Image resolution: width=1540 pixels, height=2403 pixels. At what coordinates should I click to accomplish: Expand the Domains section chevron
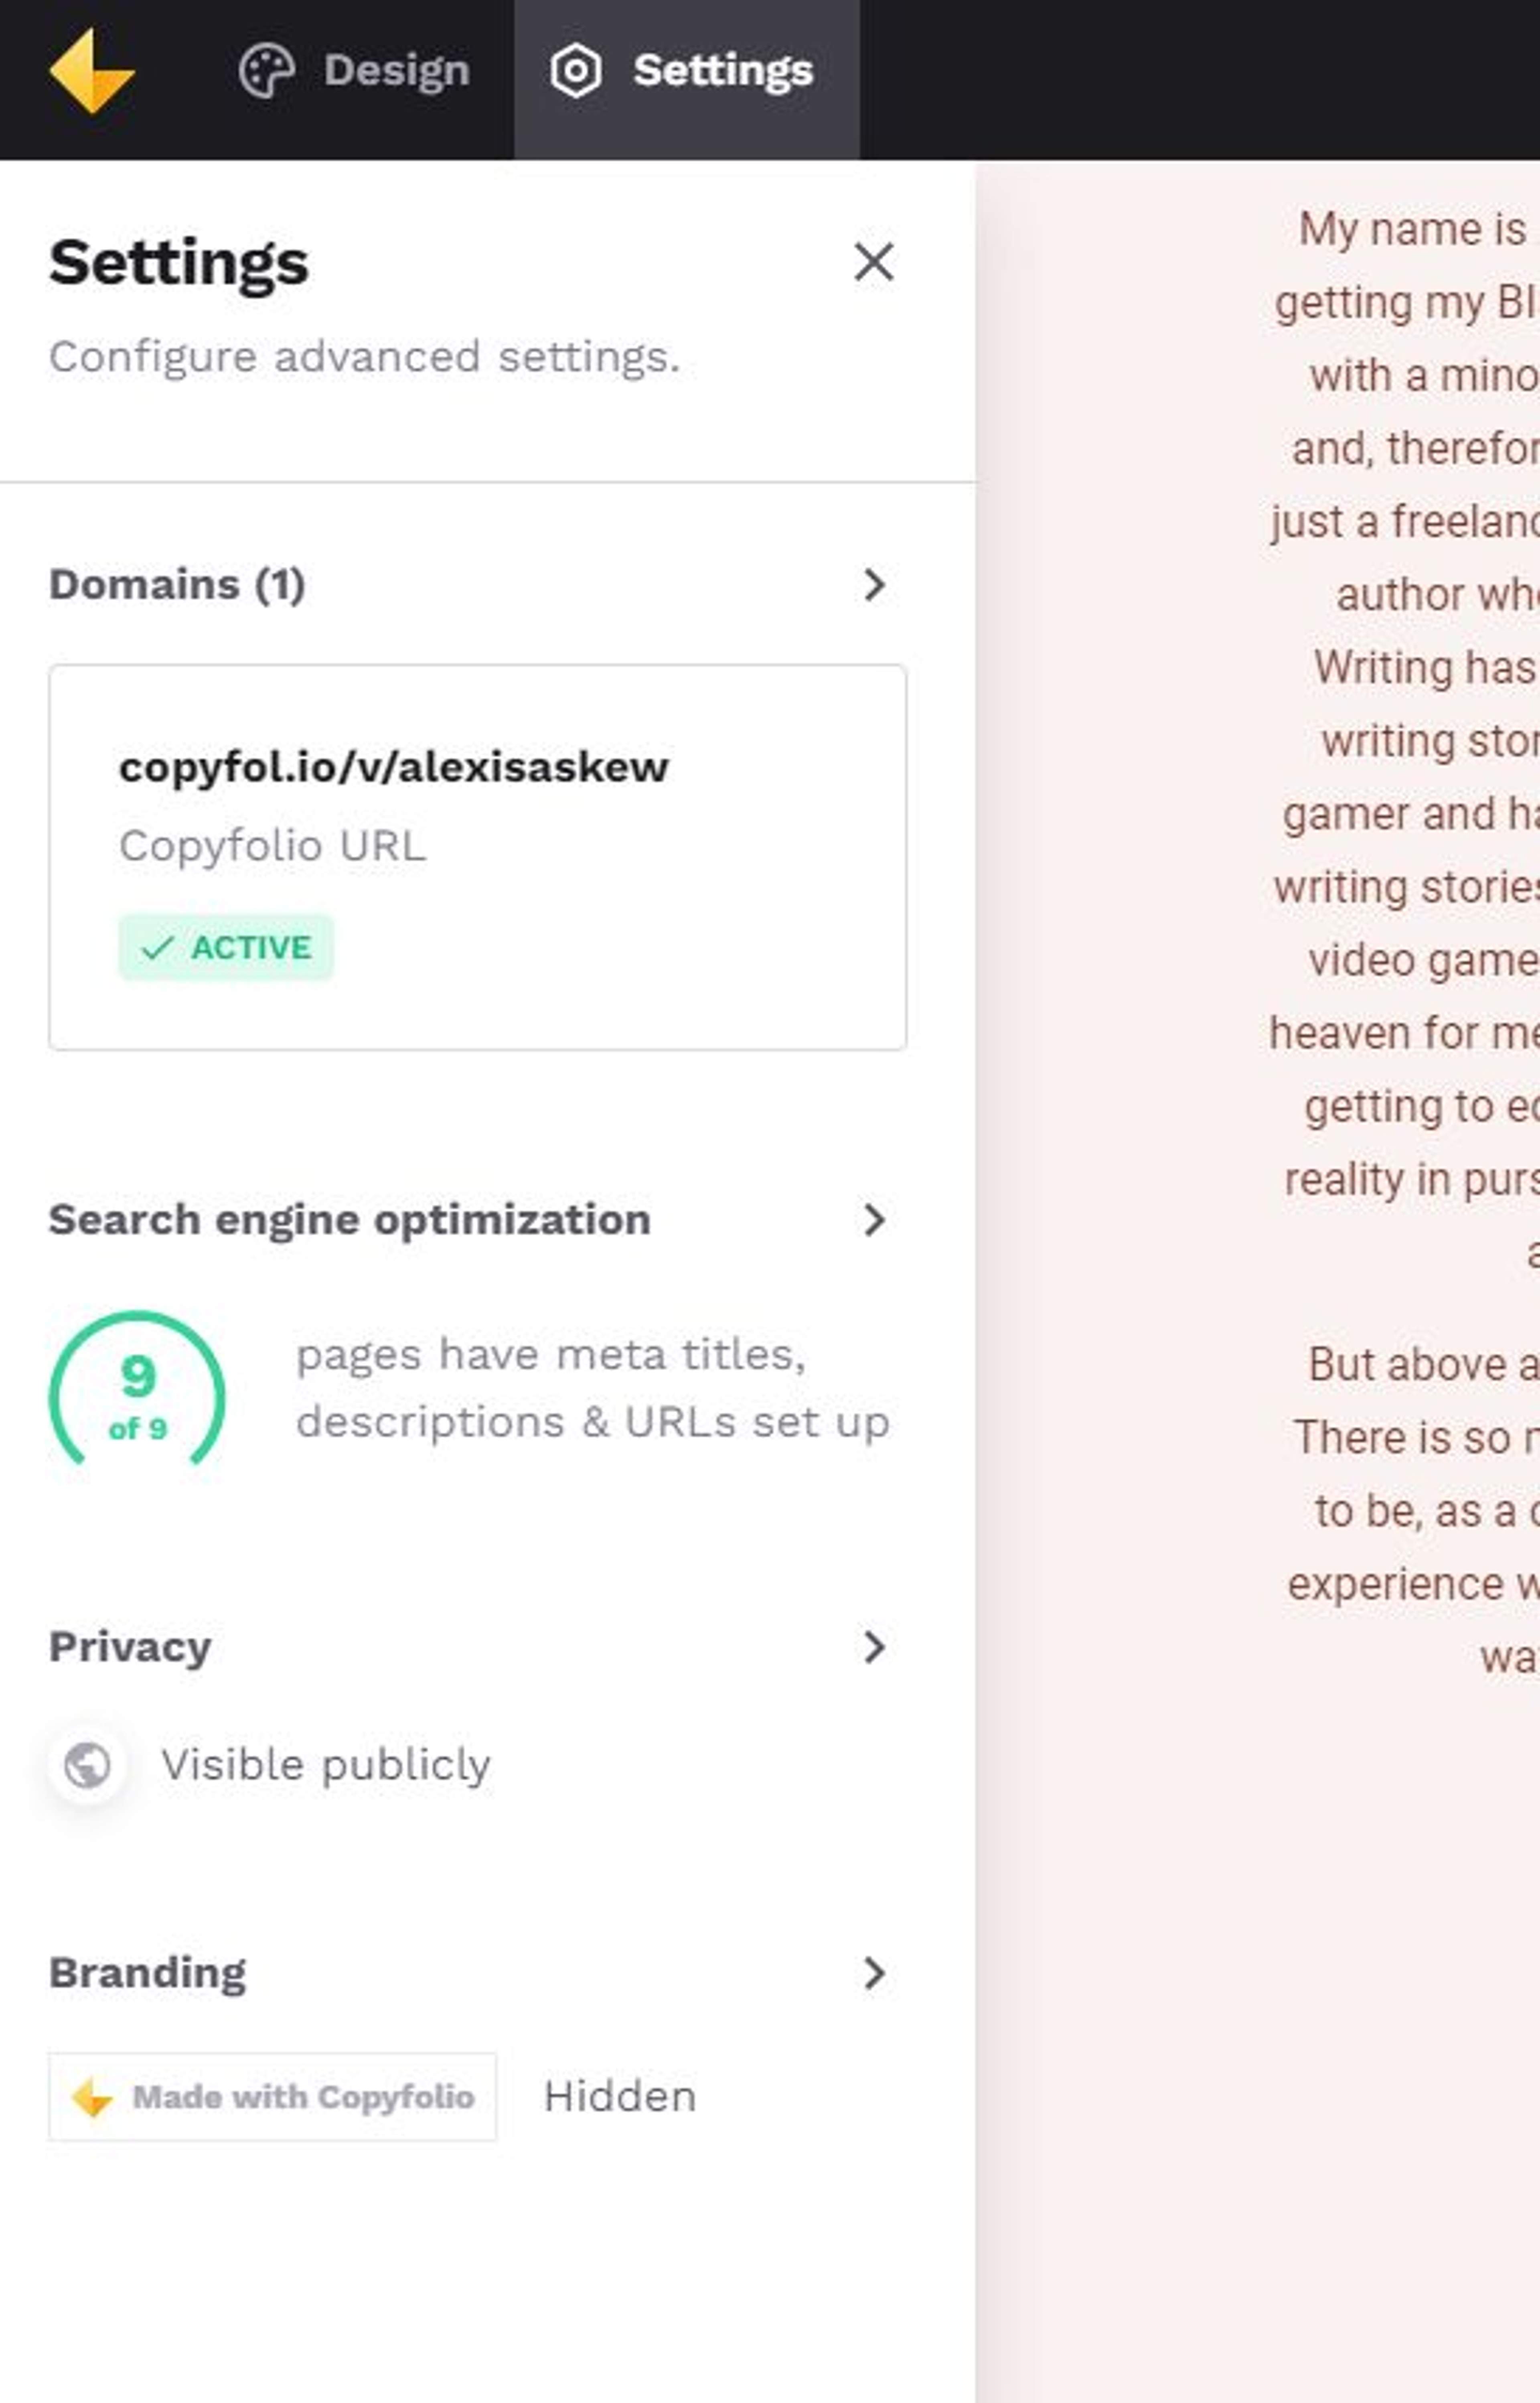874,585
